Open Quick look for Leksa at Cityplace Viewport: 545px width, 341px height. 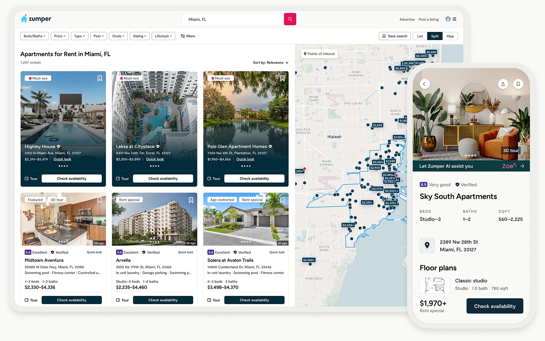[155, 159]
